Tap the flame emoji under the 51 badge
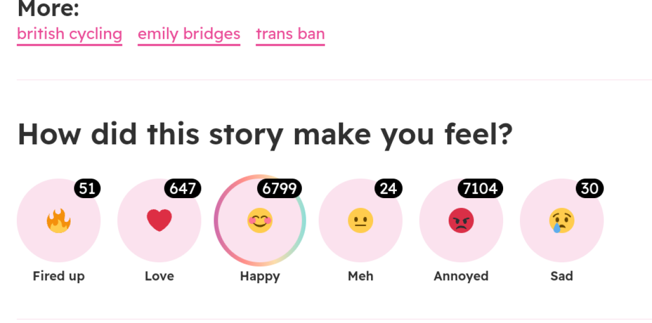The image size is (652, 323). 58,220
